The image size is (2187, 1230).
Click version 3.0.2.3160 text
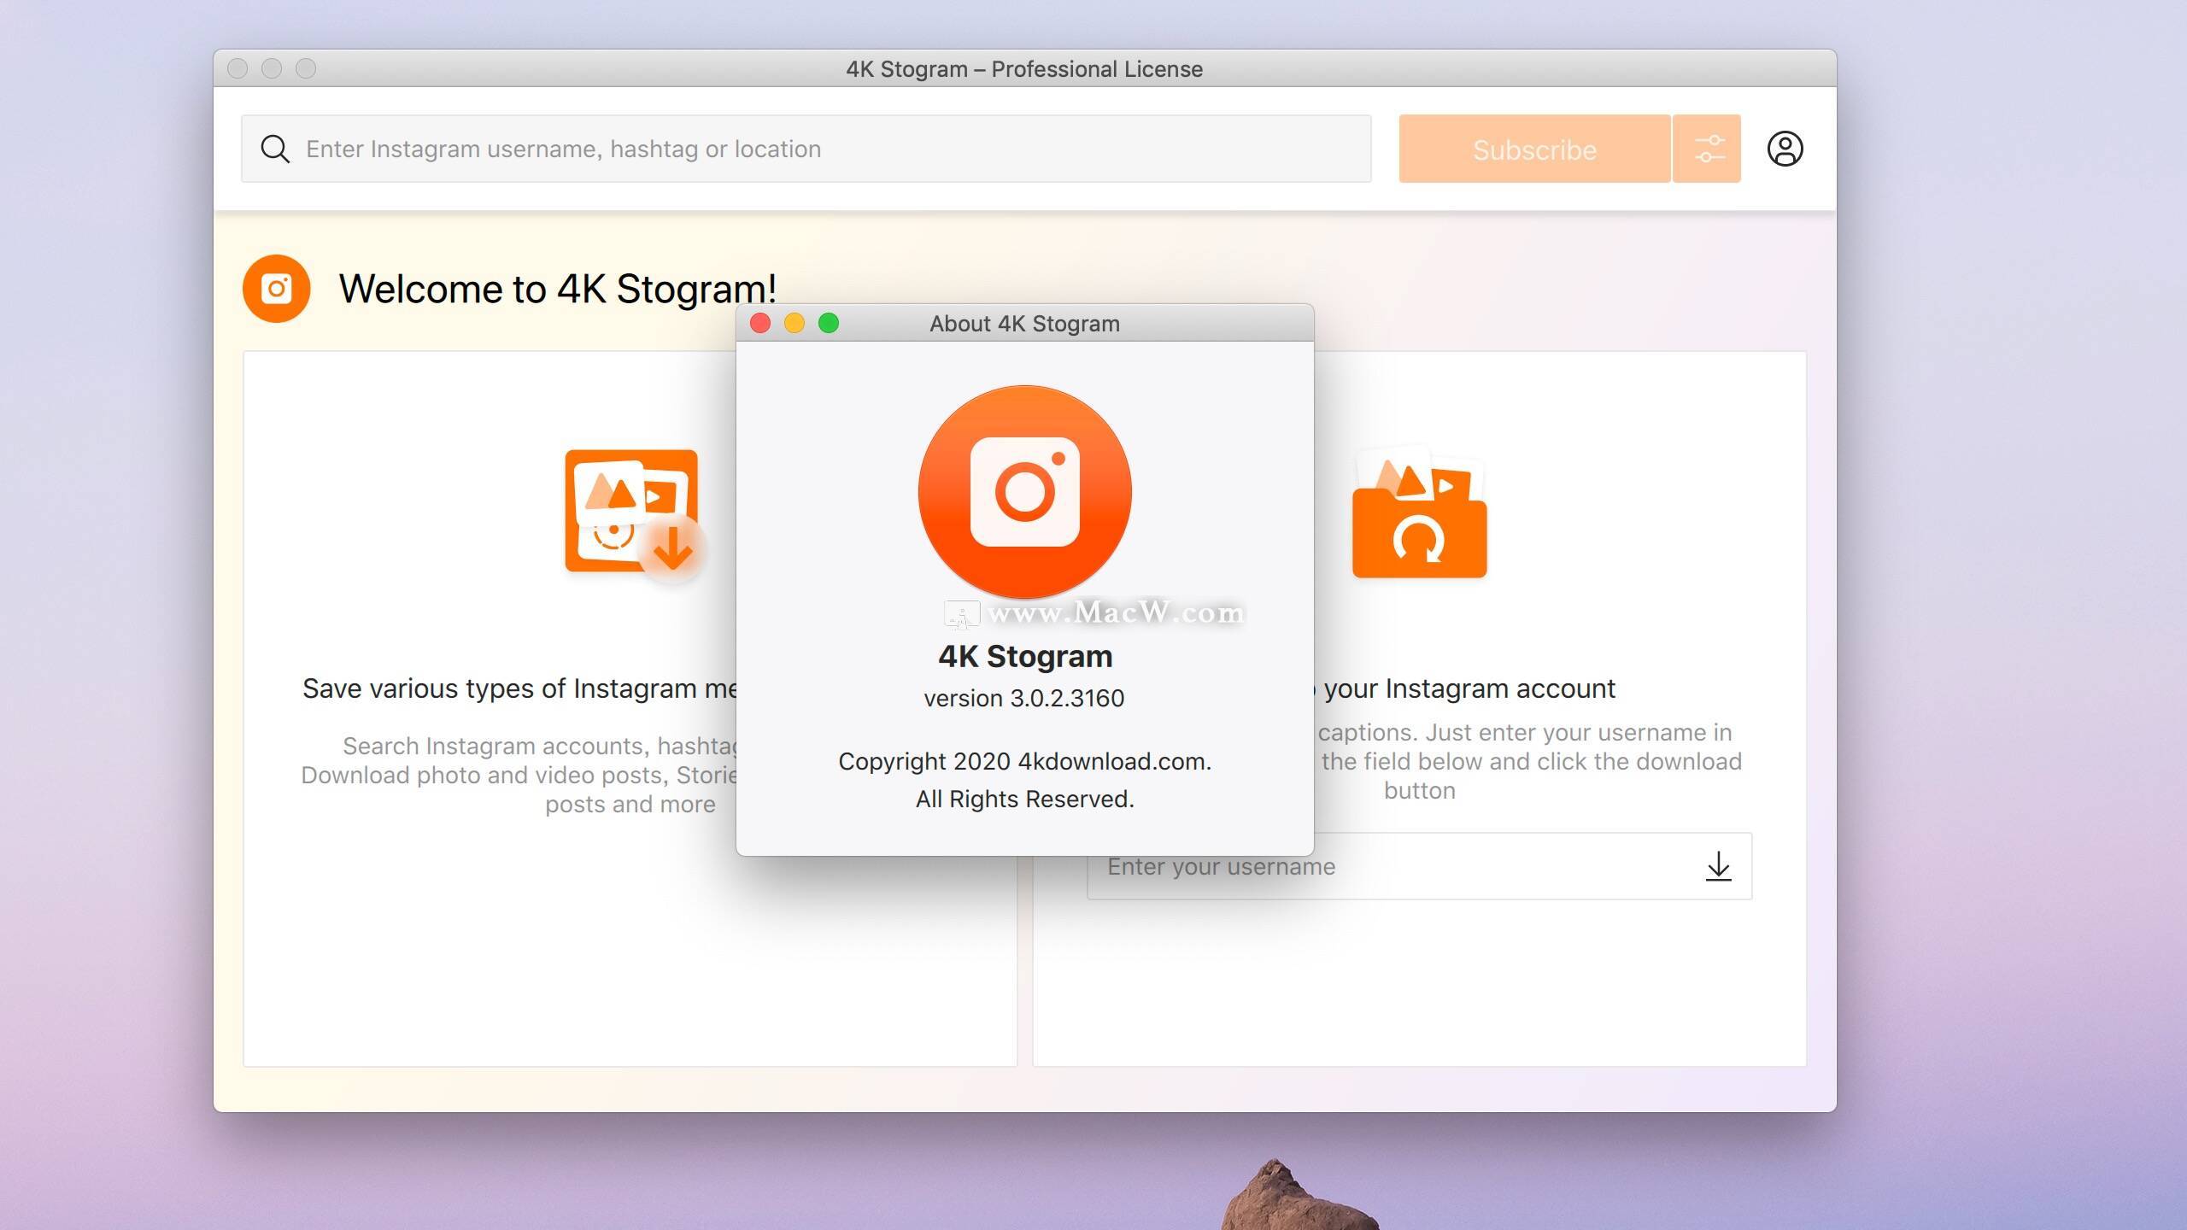1024,698
